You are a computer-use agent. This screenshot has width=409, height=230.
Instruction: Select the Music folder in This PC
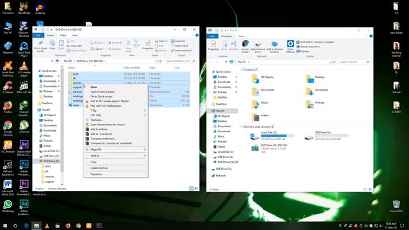coord(260,103)
